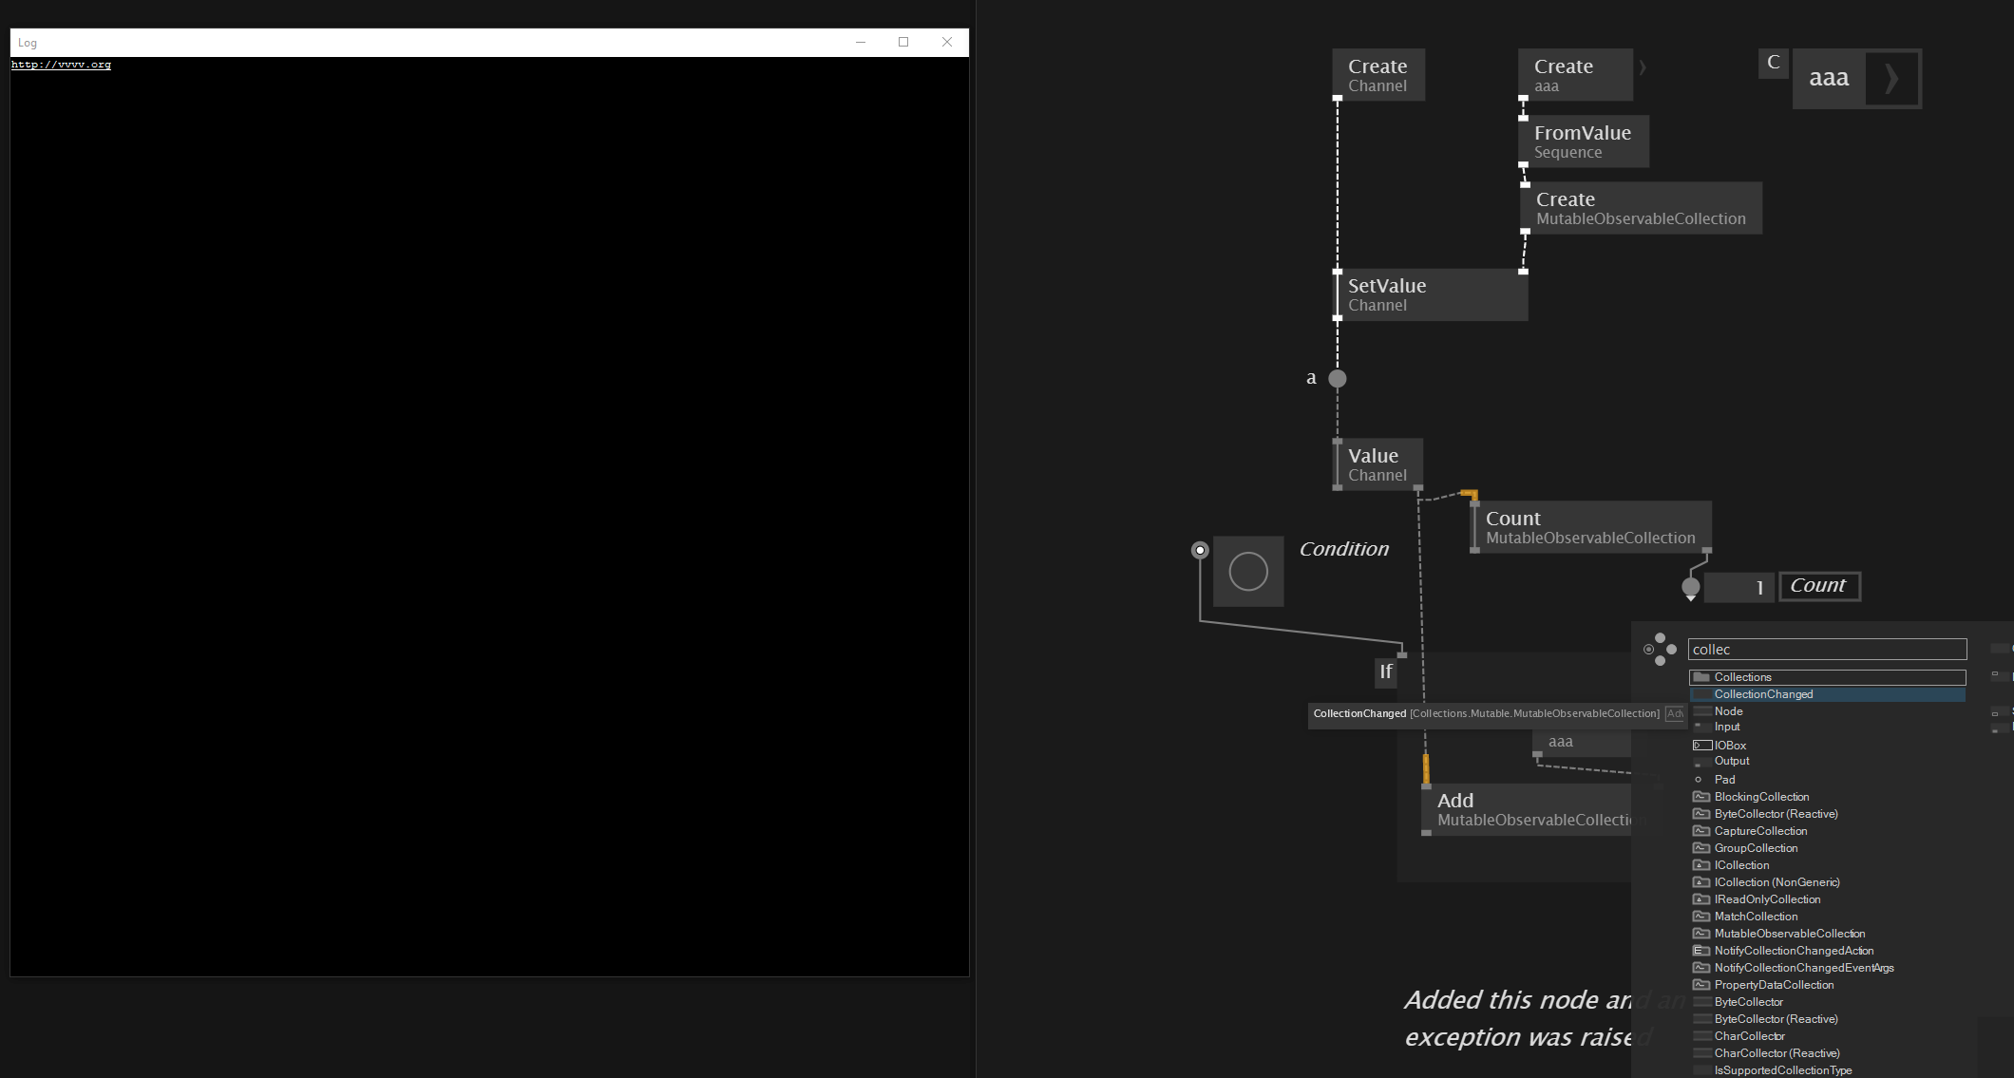
Task: Click the node browser category filter dots icon
Action: 1660,650
